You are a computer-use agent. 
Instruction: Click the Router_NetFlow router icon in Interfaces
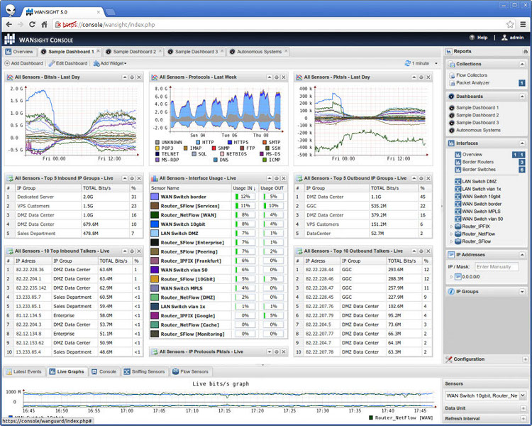pos(458,234)
